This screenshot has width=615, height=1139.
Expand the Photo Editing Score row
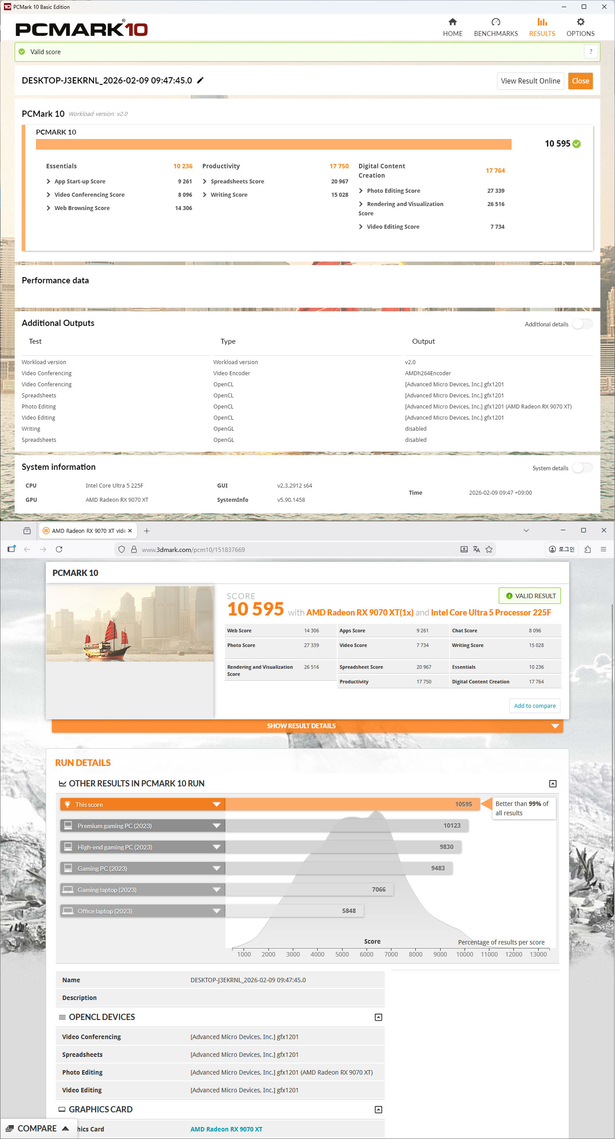(x=361, y=191)
